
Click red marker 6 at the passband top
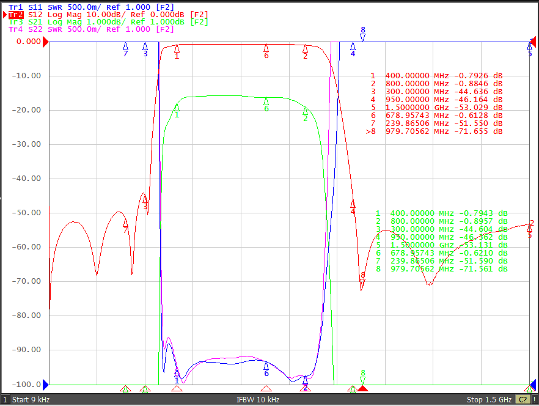(x=266, y=48)
